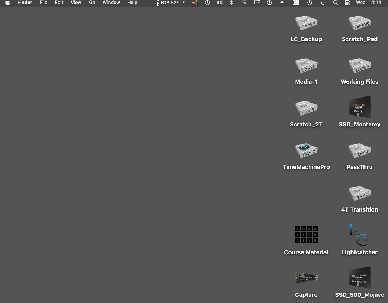The width and height of the screenshot is (388, 303).
Task: Select the TimeMachinePro backup drive icon
Action: point(306,151)
